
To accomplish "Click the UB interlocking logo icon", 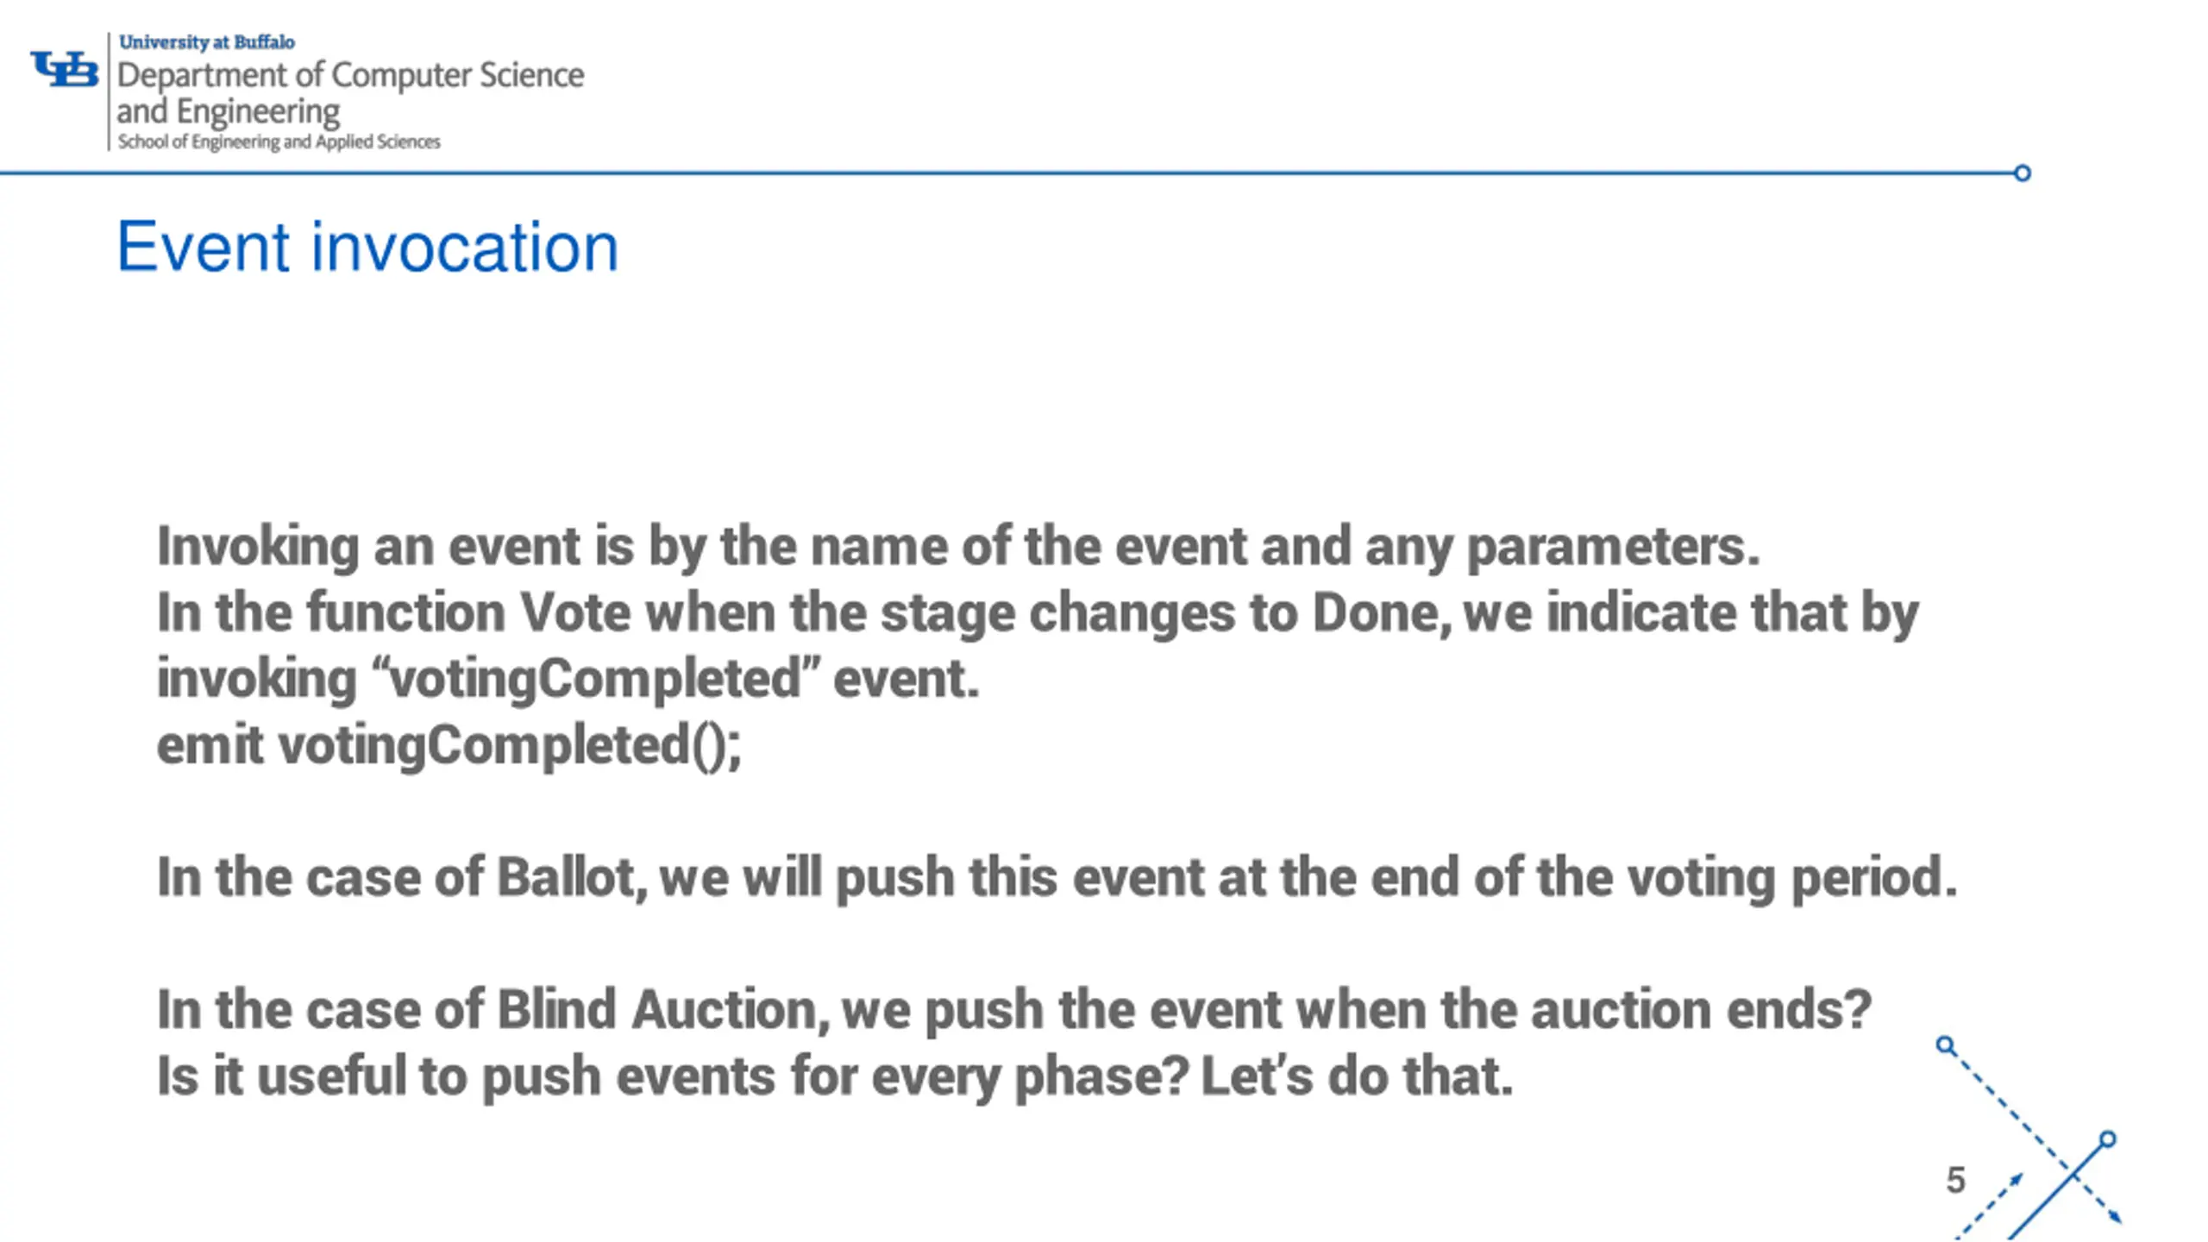I will (65, 69).
